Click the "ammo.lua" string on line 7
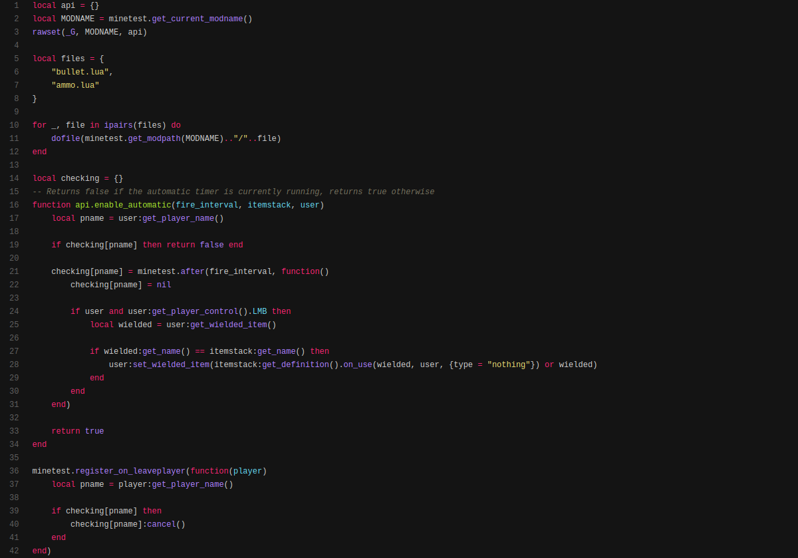This screenshot has height=558, width=798. pos(75,85)
